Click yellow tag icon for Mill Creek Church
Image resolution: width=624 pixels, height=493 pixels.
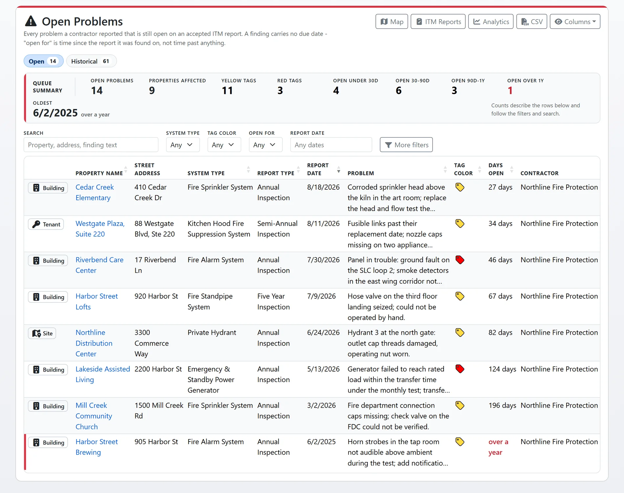click(x=460, y=405)
